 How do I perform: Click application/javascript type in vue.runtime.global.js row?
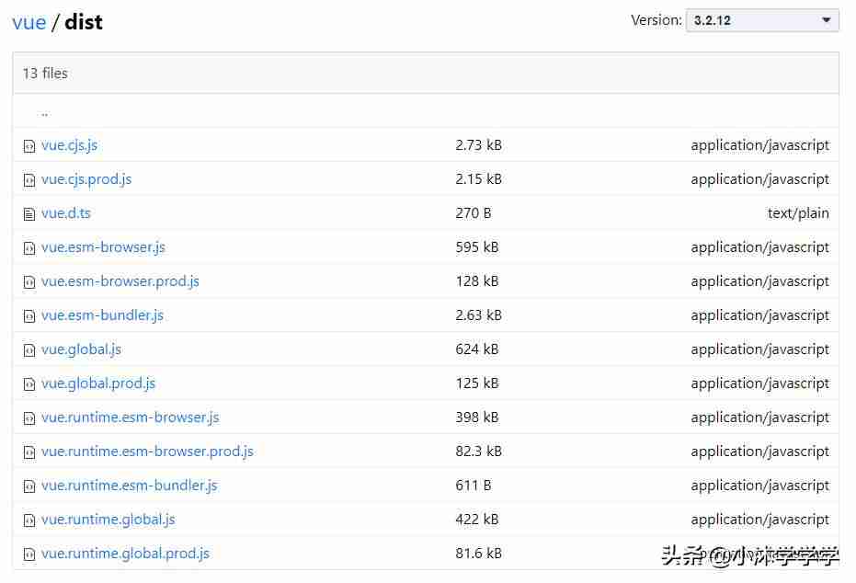click(759, 520)
